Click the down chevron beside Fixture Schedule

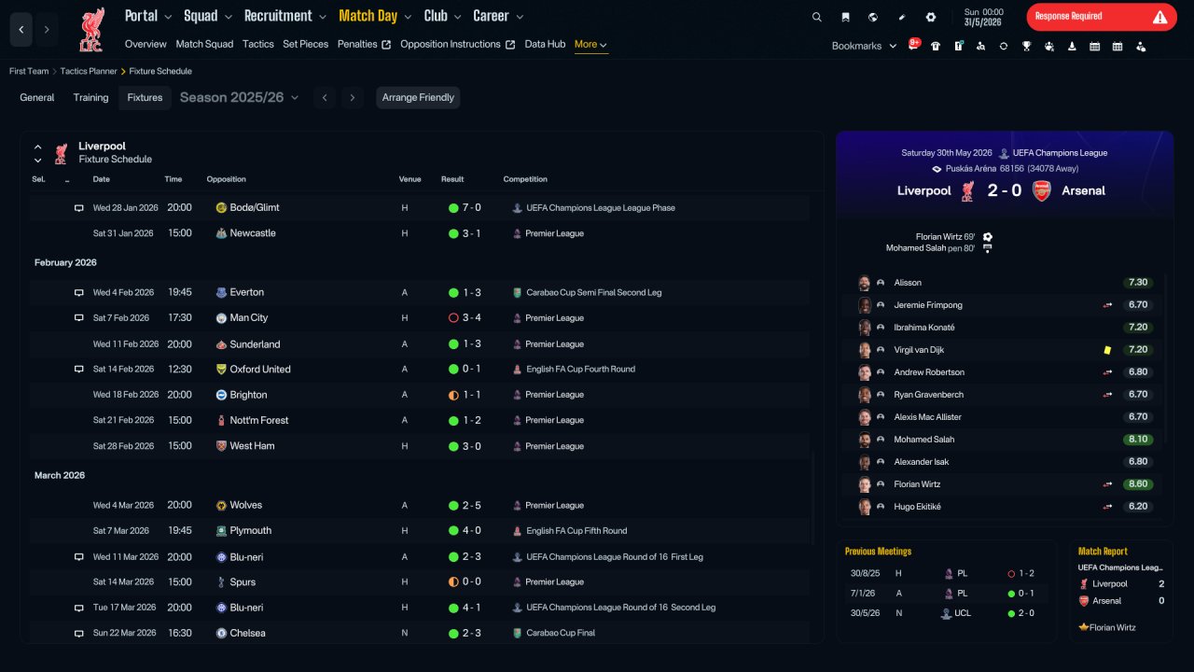click(x=38, y=160)
